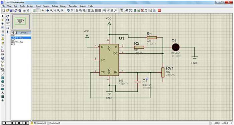
Task: Open the Debug menu
Action: click(x=55, y=6)
